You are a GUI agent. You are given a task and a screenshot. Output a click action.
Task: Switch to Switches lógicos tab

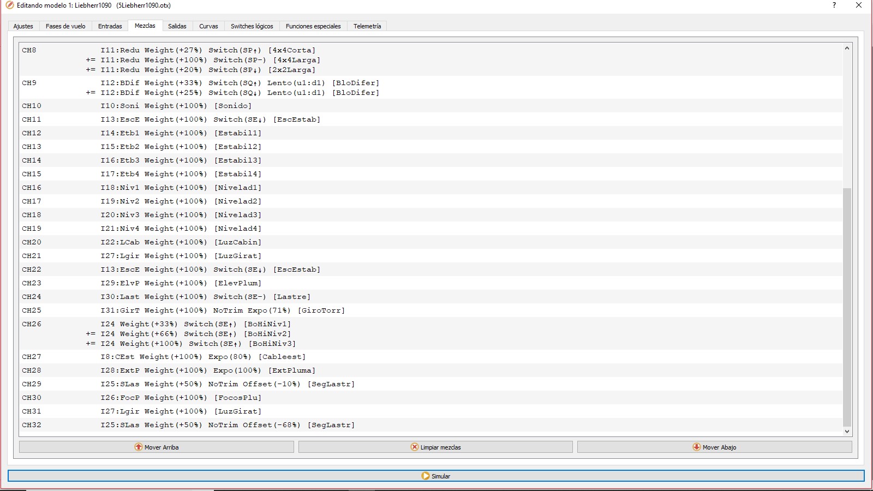252,26
